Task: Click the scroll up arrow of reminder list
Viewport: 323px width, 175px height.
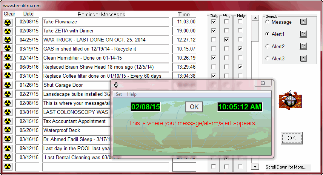Action: pyautogui.click(x=255, y=18)
